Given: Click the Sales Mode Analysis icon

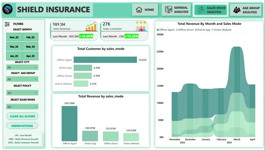Looking at the screenshot, I should pyautogui.click(x=201, y=10).
